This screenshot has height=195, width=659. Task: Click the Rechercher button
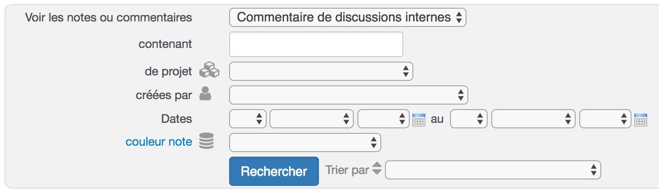coord(274,171)
